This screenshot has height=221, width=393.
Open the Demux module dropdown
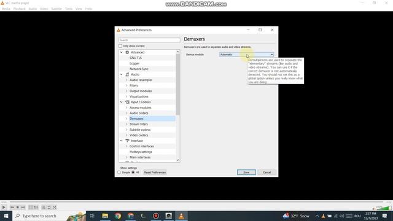click(x=246, y=55)
